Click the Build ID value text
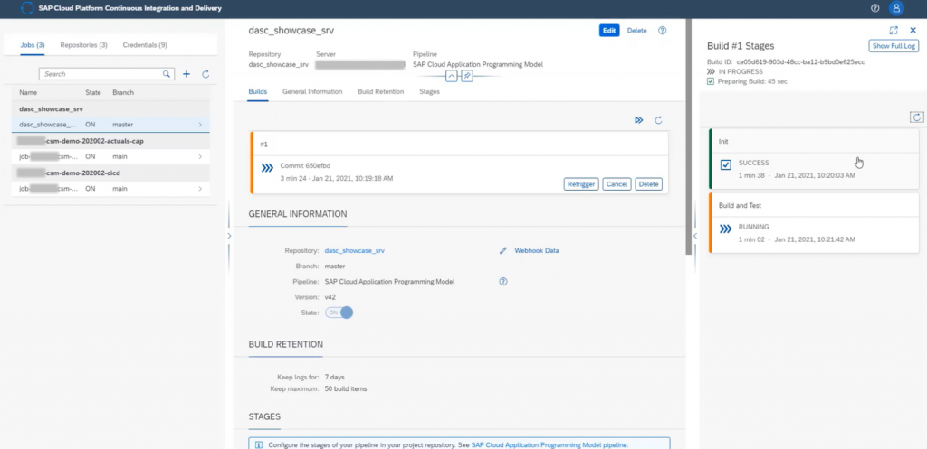The width and height of the screenshot is (927, 449). pos(800,62)
